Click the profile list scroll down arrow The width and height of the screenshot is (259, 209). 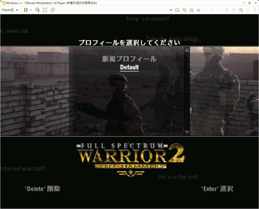point(187,132)
